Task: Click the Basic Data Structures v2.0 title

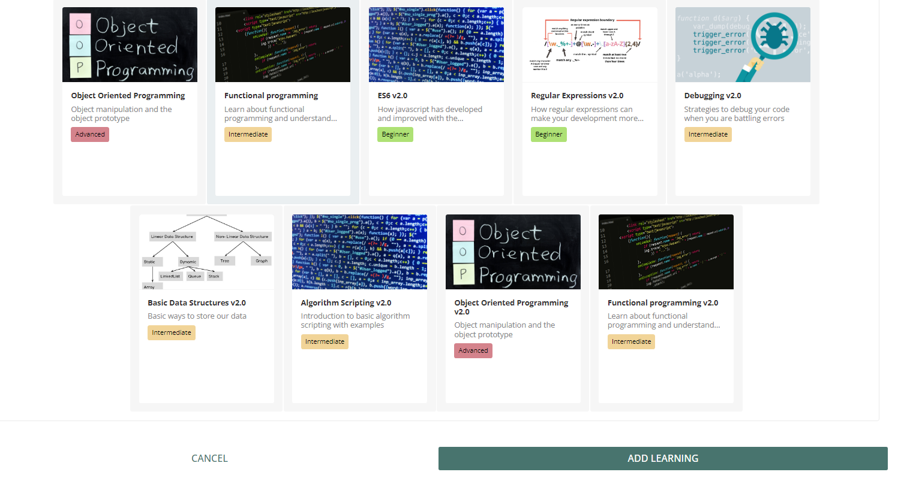Action: 197,303
